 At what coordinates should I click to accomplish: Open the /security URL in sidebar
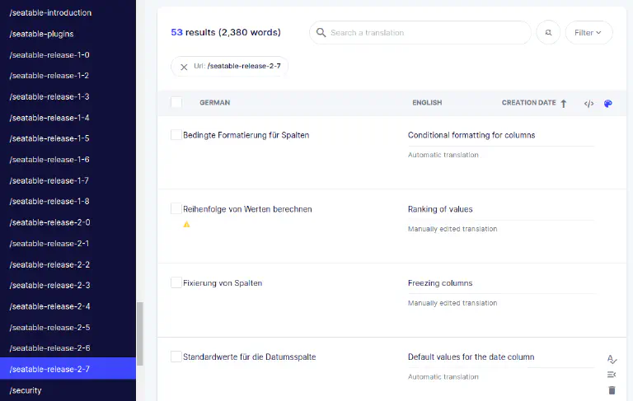point(26,390)
